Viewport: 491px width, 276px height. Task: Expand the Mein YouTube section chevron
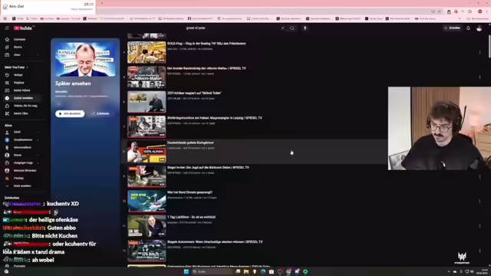tap(28, 67)
